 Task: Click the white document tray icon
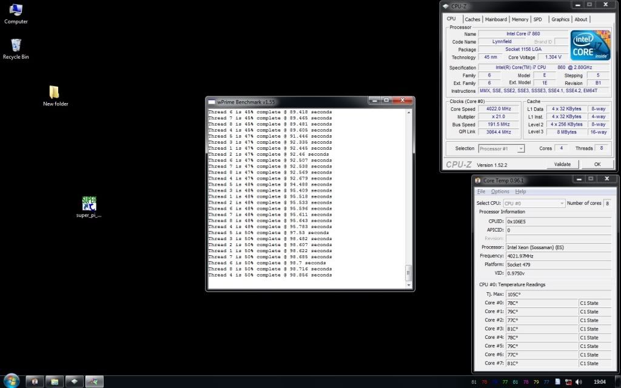click(x=558, y=382)
